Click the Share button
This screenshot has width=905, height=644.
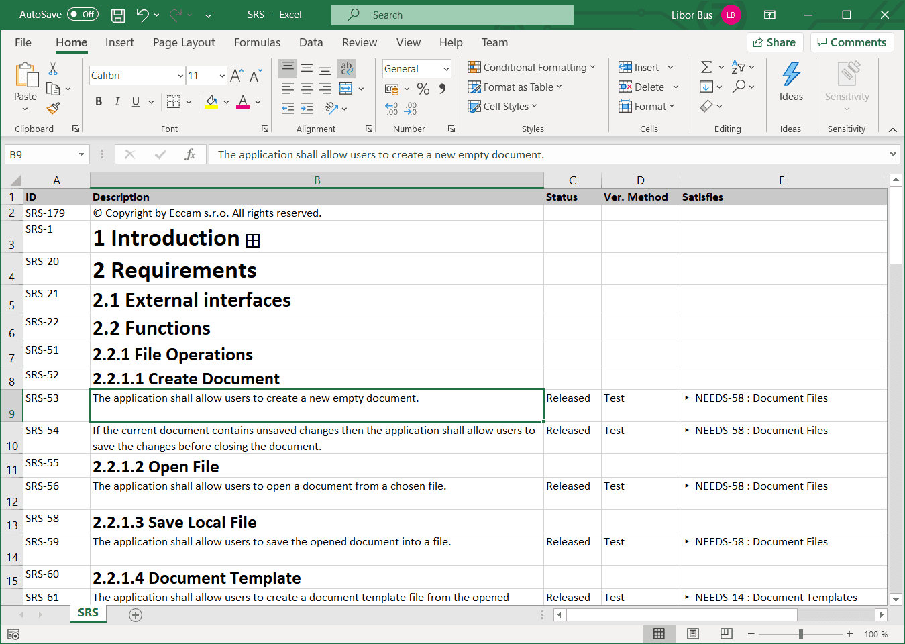click(775, 42)
